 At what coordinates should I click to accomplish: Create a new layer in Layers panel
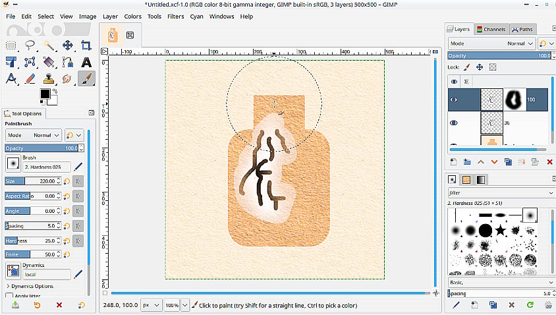coord(453,161)
